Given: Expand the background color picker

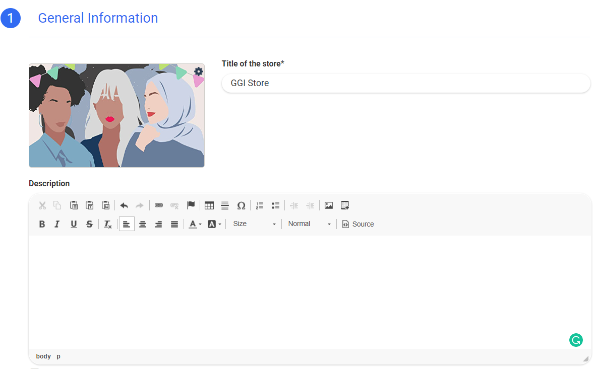Looking at the screenshot, I should pyautogui.click(x=214, y=225).
